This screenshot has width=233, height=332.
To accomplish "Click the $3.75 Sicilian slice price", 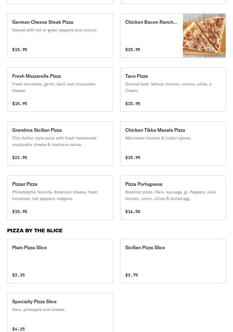I will (x=131, y=275).
